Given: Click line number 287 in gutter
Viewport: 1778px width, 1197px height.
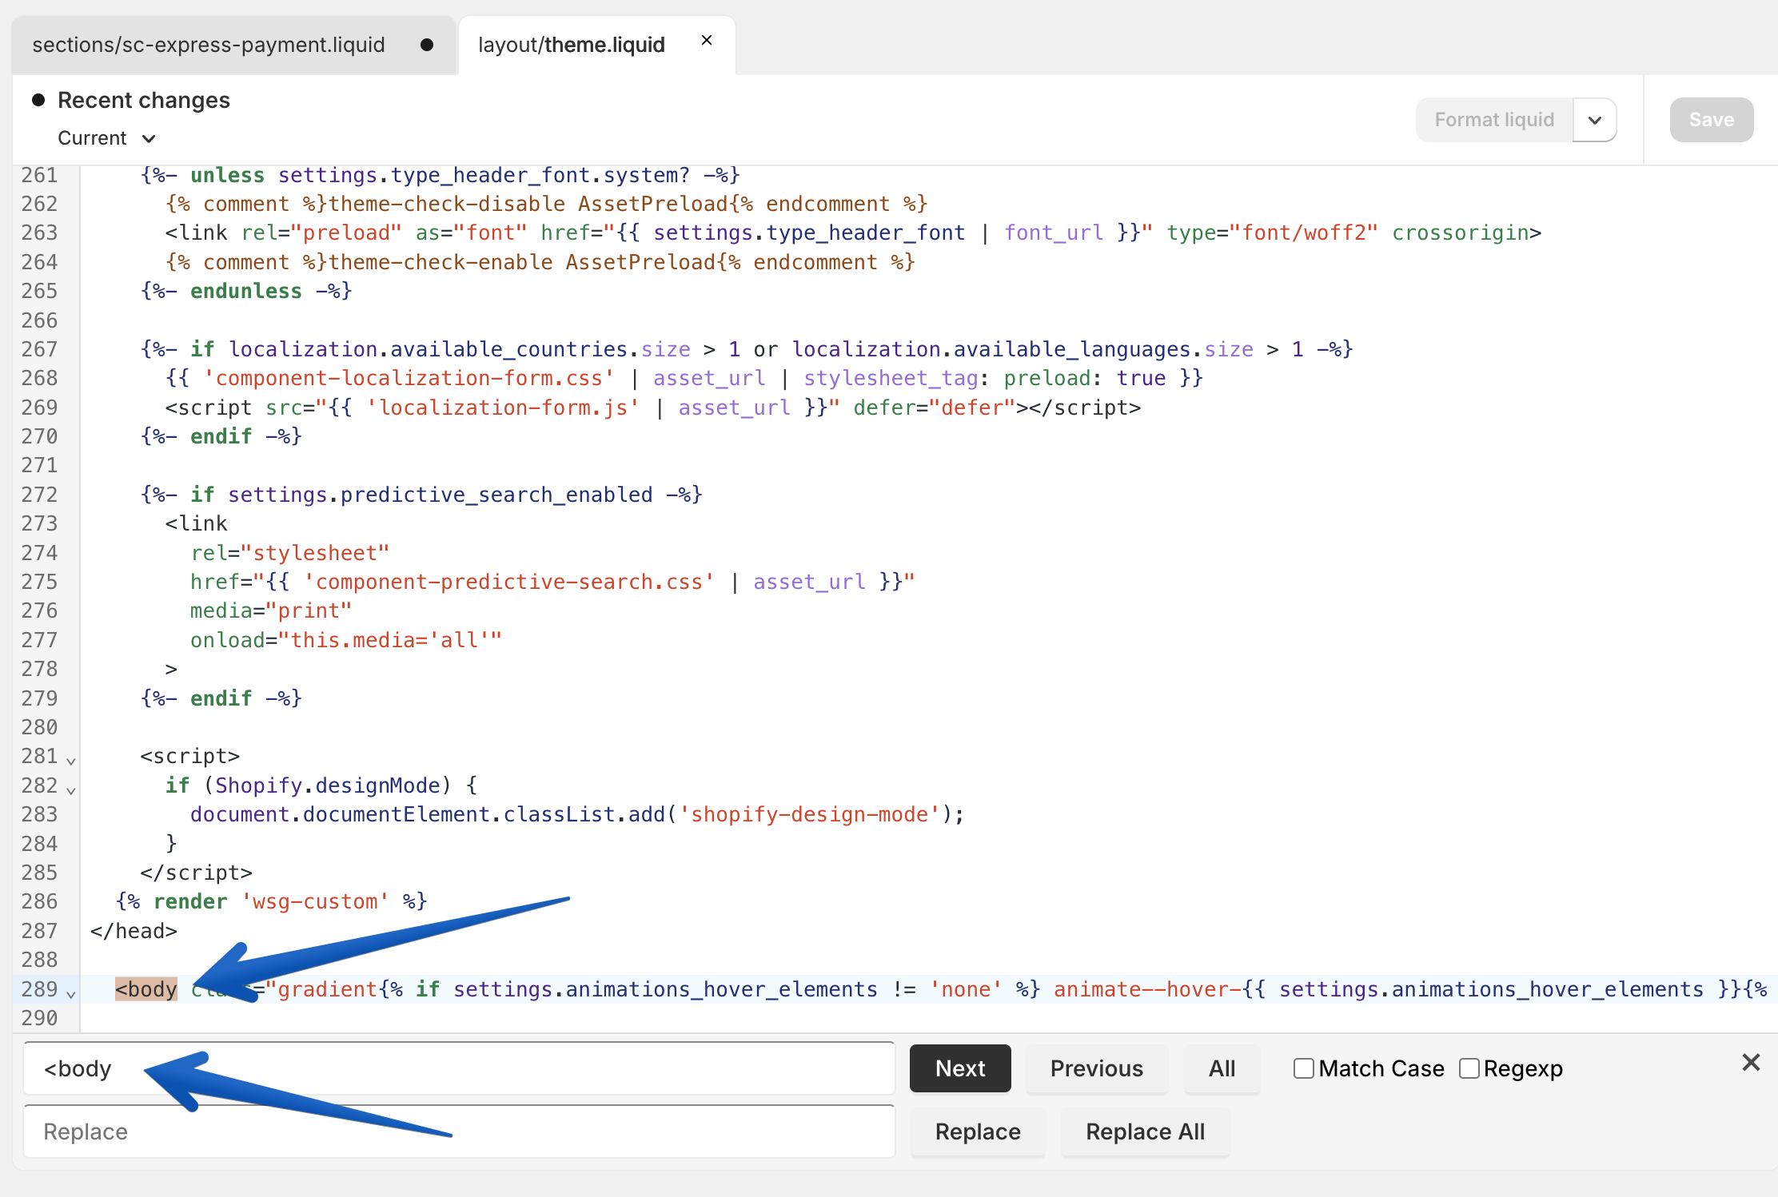Looking at the screenshot, I should coord(39,930).
